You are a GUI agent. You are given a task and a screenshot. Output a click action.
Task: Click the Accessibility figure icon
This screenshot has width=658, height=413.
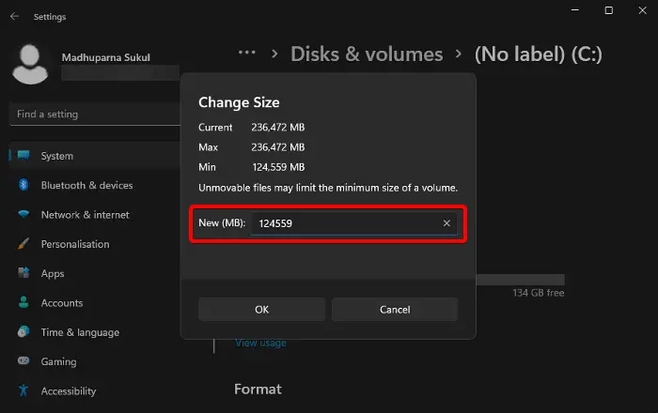pos(23,390)
